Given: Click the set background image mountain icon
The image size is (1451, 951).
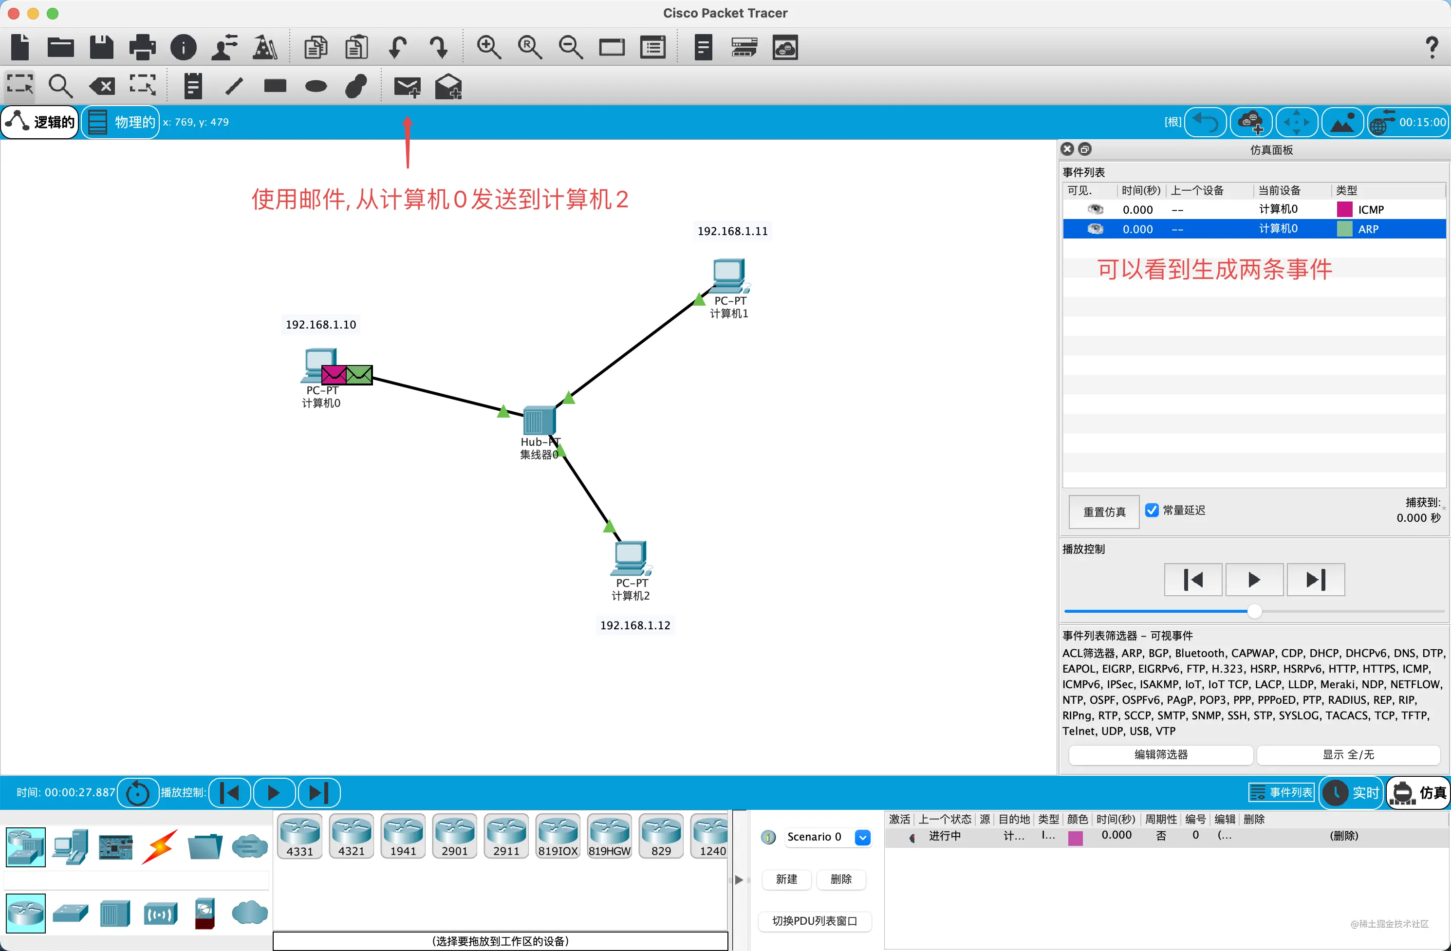Looking at the screenshot, I should [x=1342, y=122].
